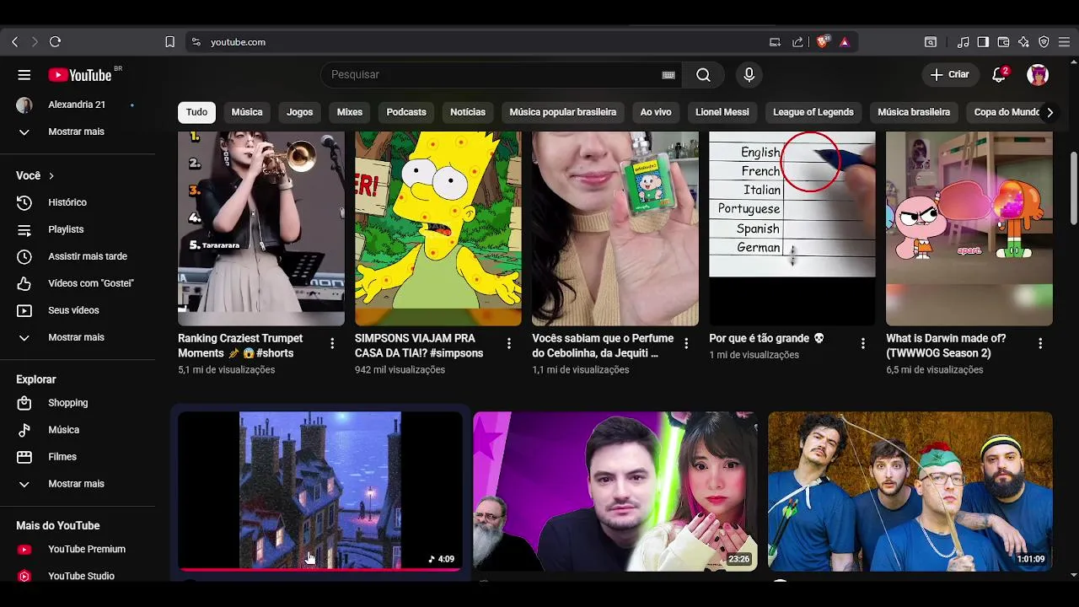Expand Mostrar mais below Seus vídeos
The image size is (1079, 607).
point(78,337)
